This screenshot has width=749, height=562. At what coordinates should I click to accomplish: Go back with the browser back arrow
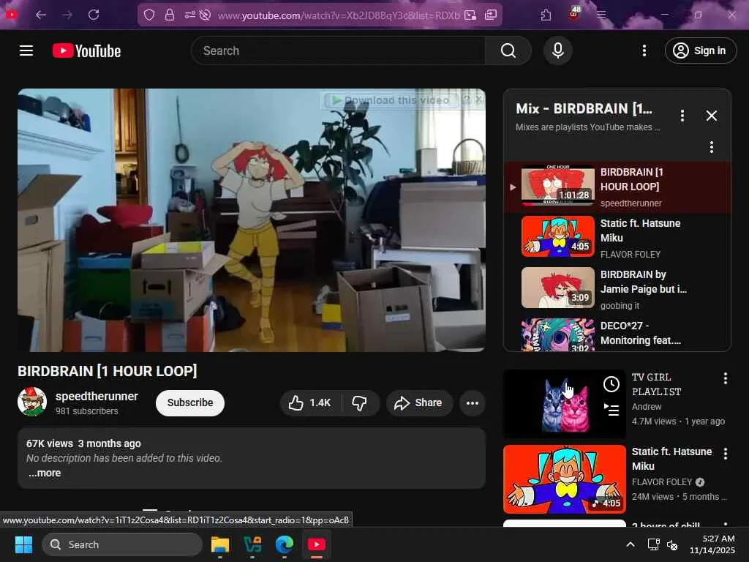pyautogui.click(x=41, y=15)
